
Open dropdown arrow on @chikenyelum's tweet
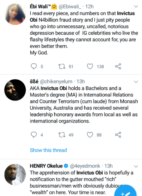tap(136, 82)
